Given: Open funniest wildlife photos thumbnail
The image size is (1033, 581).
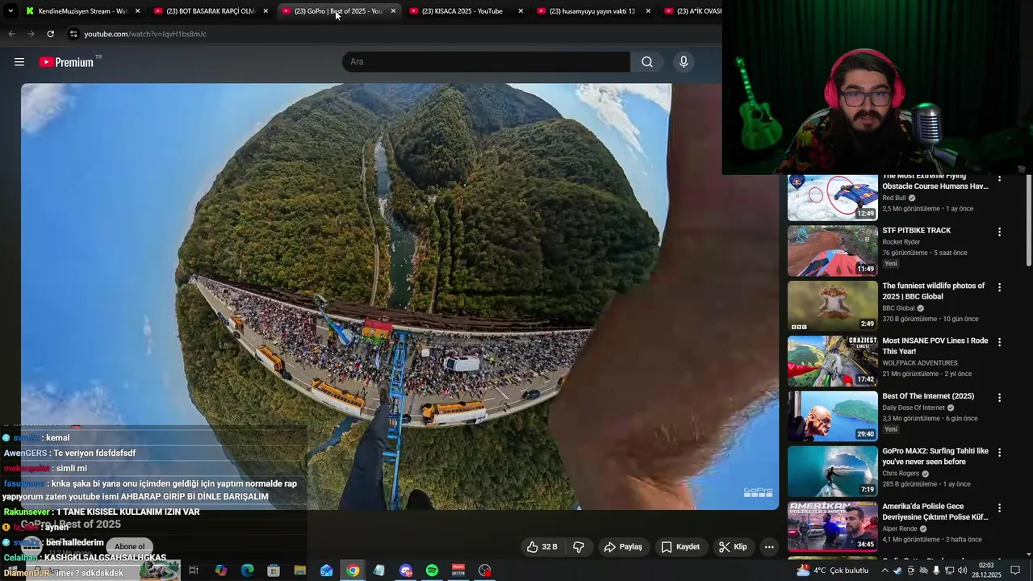Looking at the screenshot, I should click(x=833, y=306).
